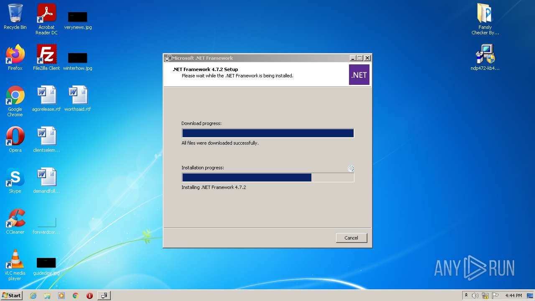Click "All files were downloaded successfully." text
Viewport: 535px width, 301px height.
point(220,143)
